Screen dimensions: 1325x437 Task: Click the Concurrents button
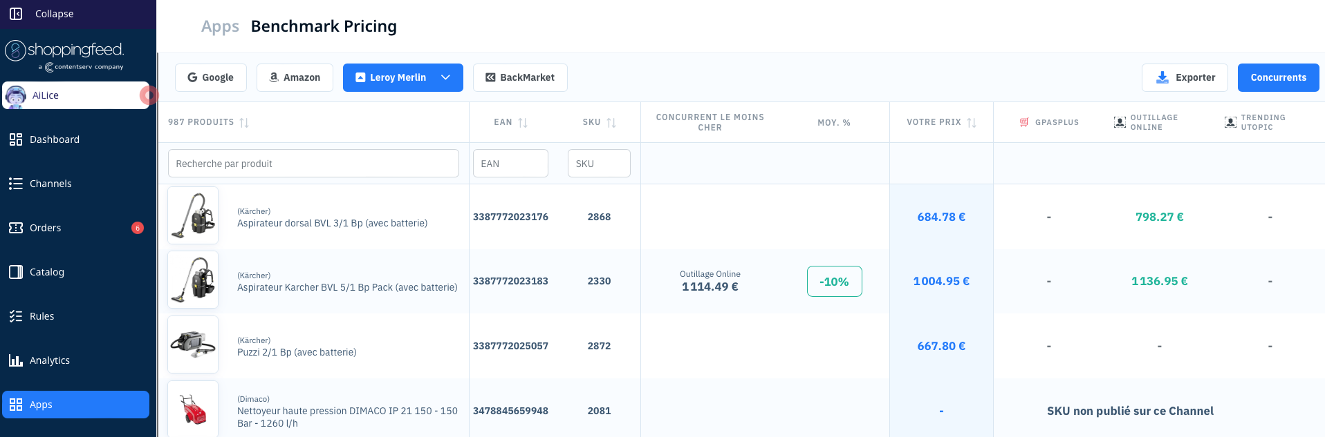[x=1278, y=77]
